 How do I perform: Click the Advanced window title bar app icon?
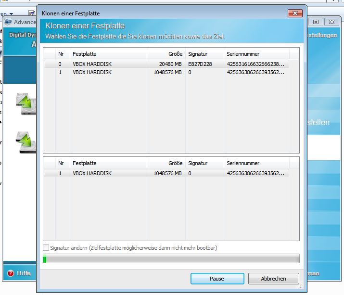(x=8, y=22)
